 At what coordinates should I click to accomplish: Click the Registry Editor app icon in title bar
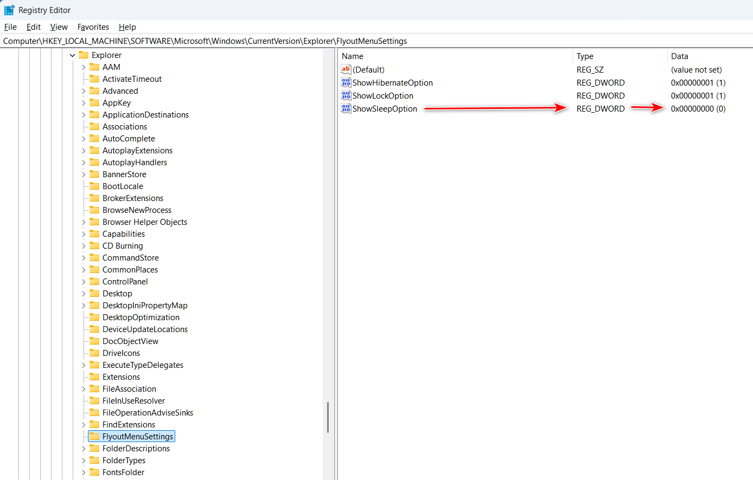(9, 10)
